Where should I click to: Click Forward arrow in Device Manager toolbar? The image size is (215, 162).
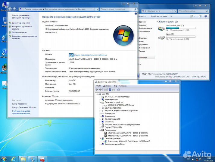[100, 90]
